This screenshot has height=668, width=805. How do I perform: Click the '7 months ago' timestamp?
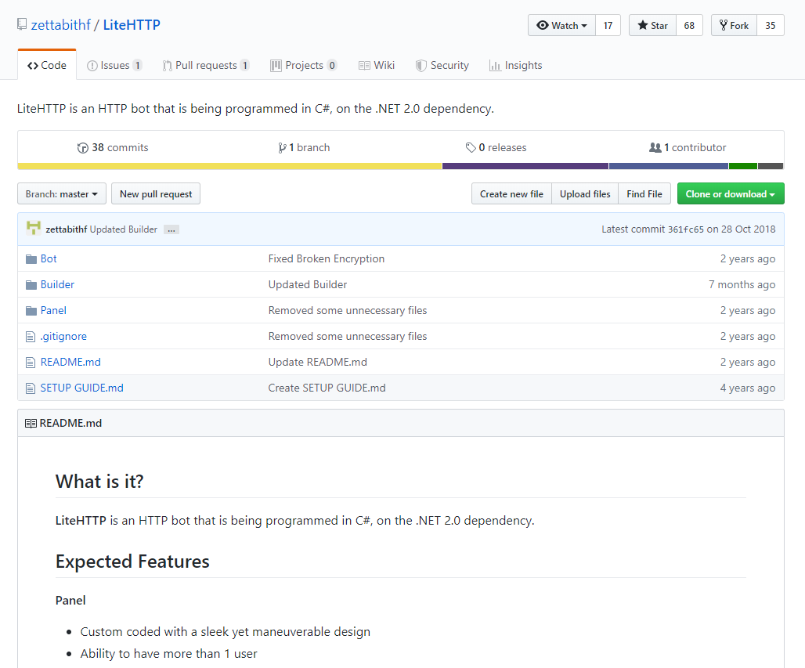tap(742, 284)
